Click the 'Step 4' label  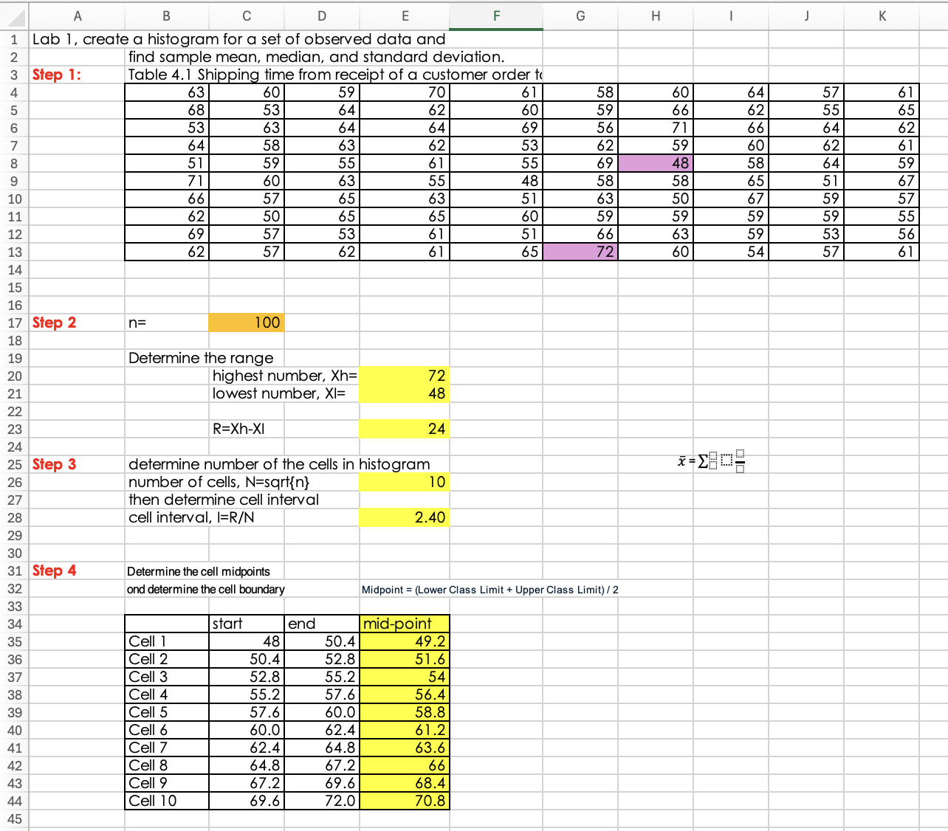click(x=54, y=570)
